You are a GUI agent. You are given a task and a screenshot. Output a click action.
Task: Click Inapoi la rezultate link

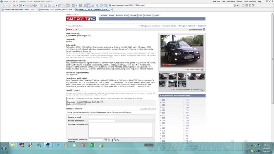tap(75, 26)
